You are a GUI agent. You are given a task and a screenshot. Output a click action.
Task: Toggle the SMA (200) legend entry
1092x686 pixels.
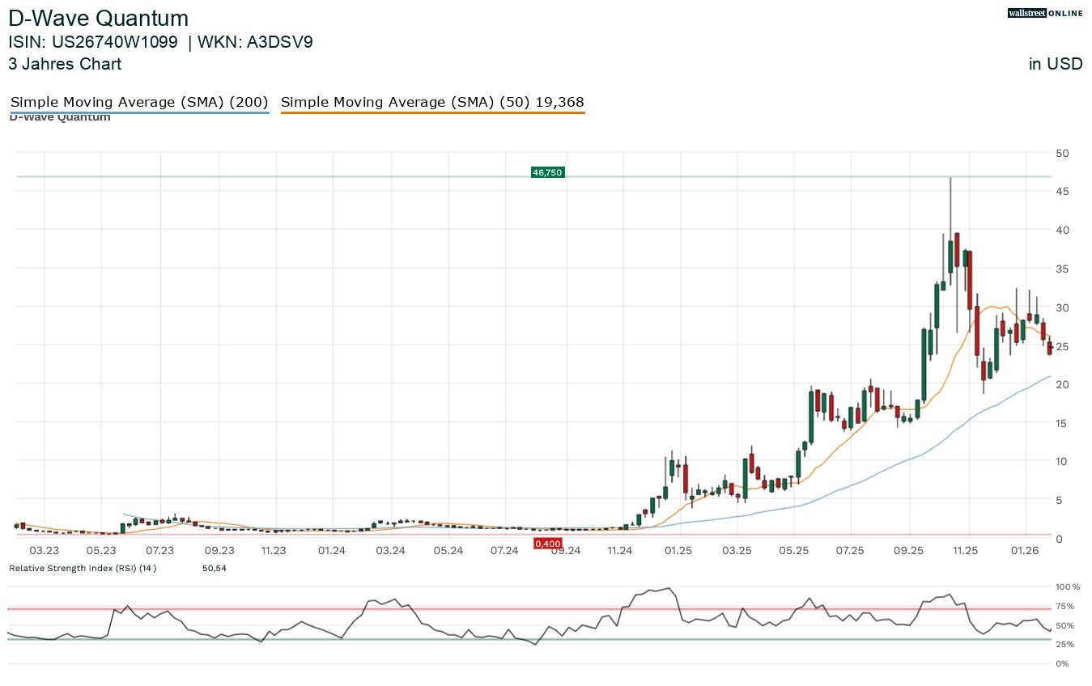[139, 103]
